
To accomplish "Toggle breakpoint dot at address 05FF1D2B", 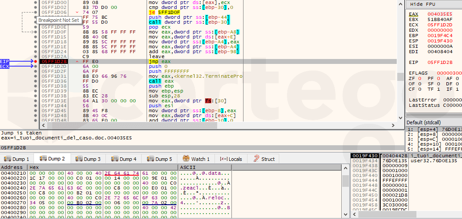I will (36, 61).
